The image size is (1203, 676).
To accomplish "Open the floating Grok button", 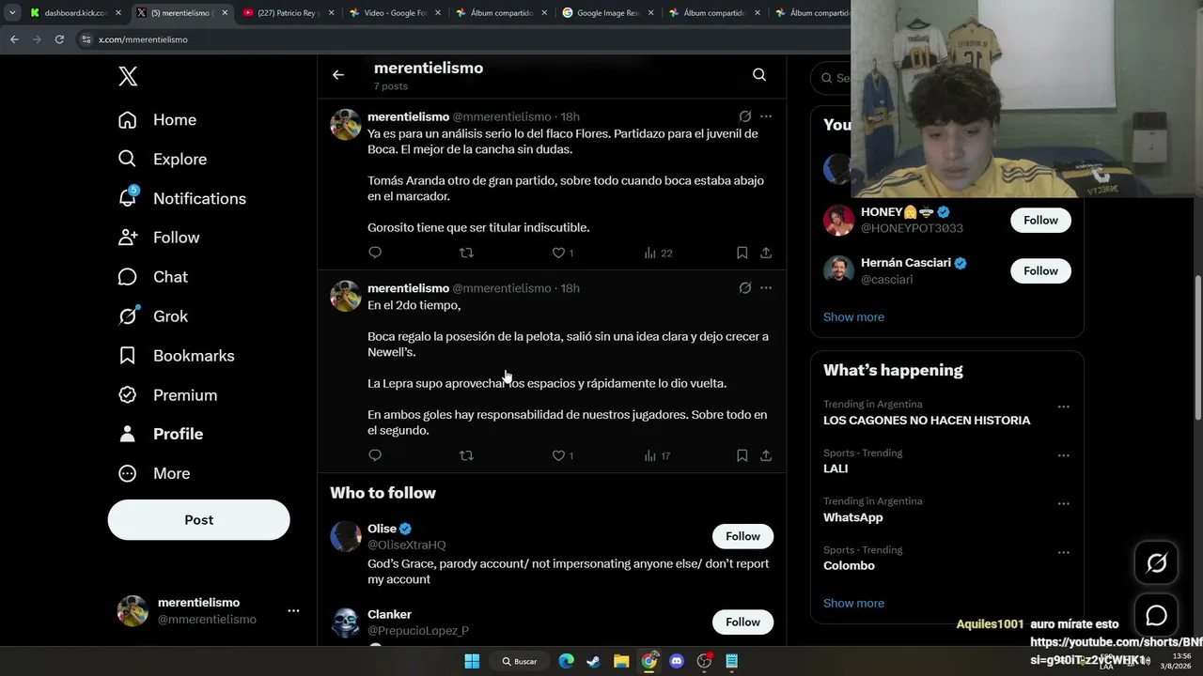I will point(1156,562).
